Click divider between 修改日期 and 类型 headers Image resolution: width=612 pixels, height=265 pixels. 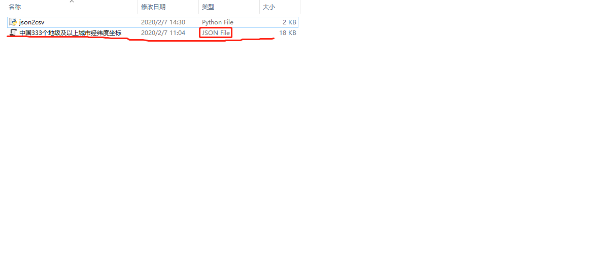[198, 7]
